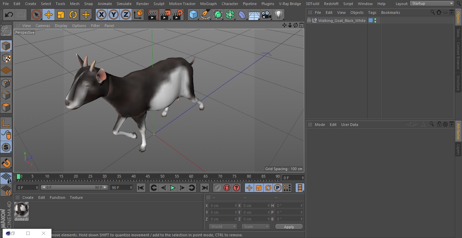Add a Subdivision Surface generator
This screenshot has width=462, height=238.
(218, 15)
